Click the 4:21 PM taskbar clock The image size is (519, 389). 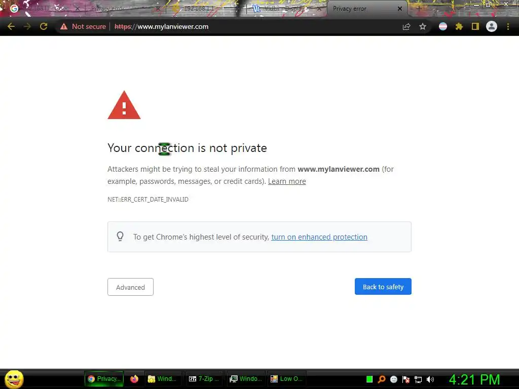click(474, 379)
